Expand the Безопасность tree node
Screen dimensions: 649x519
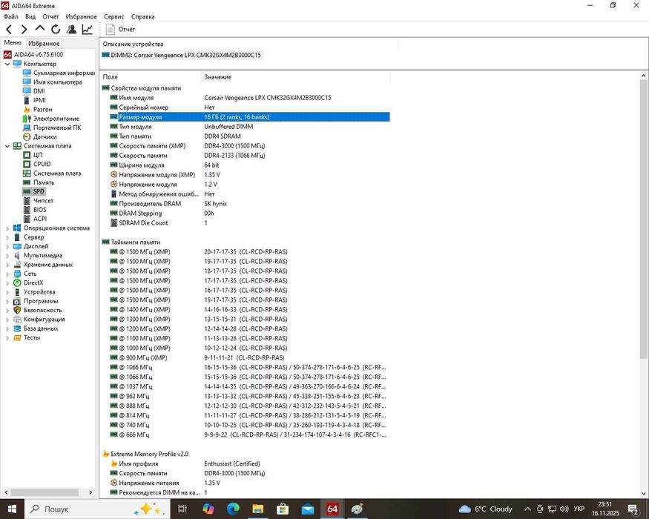[x=7, y=311]
